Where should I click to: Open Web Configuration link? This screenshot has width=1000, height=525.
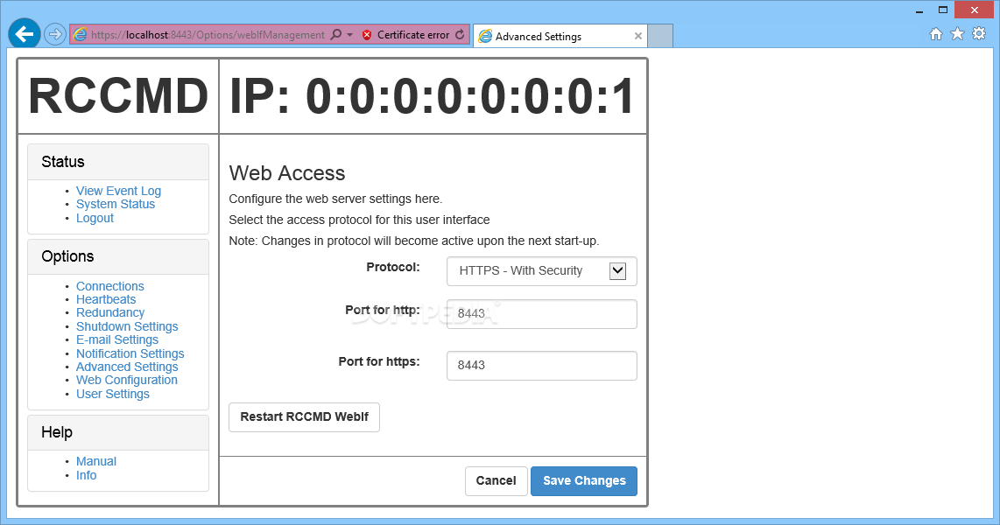pyautogui.click(x=127, y=381)
